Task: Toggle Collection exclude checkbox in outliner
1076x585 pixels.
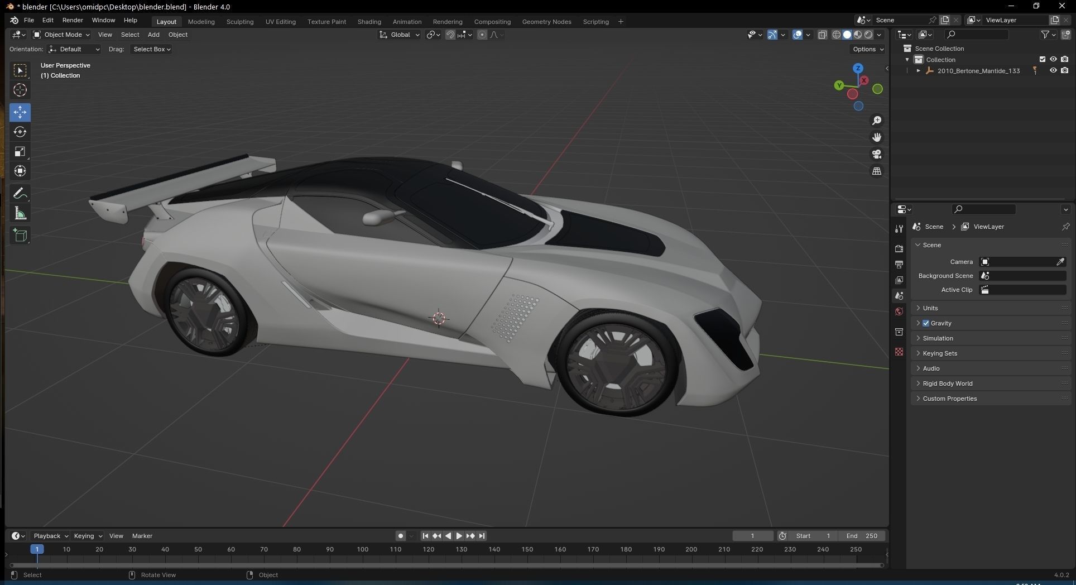Action: tap(1042, 59)
